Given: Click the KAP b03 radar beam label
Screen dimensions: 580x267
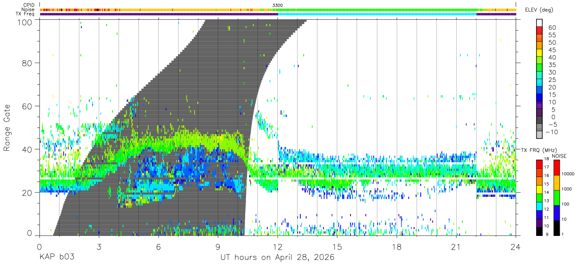Looking at the screenshot, I should pyautogui.click(x=56, y=258).
